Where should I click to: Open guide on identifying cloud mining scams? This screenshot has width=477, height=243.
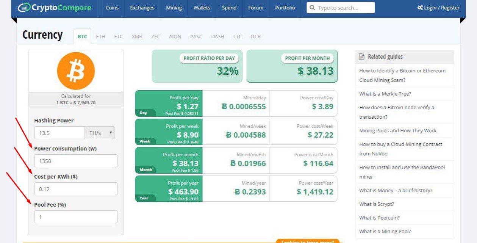click(403, 75)
